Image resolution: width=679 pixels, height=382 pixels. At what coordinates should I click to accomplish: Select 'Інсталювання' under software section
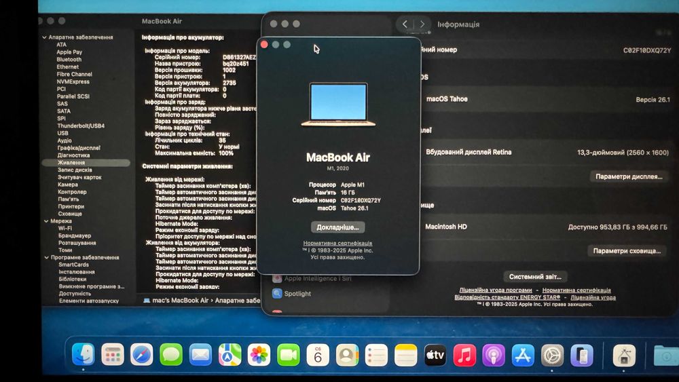point(77,271)
